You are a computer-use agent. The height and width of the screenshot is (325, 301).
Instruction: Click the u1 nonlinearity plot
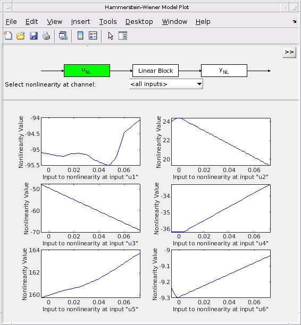coord(91,142)
